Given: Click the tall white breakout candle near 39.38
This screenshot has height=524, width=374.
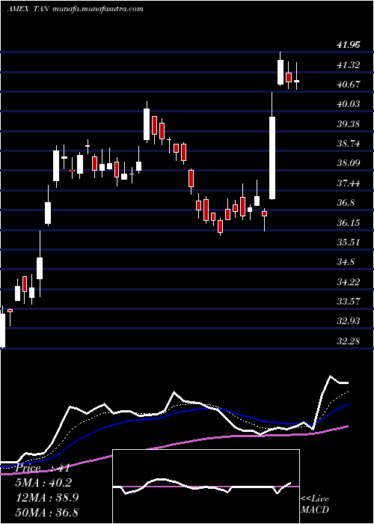Looking at the screenshot, I should coord(272,158).
